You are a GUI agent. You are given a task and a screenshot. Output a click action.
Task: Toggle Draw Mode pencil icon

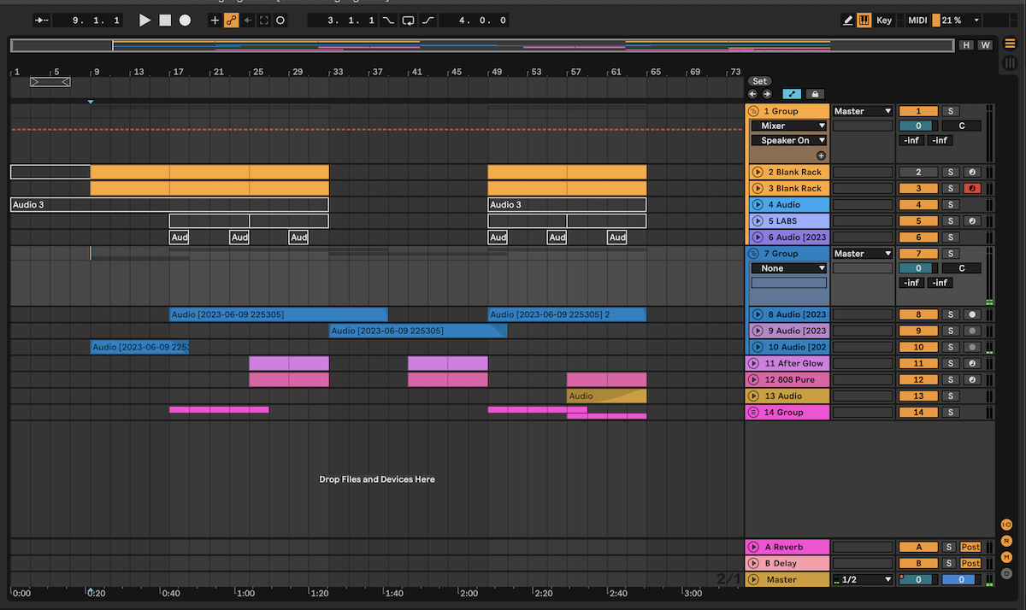pyautogui.click(x=848, y=20)
